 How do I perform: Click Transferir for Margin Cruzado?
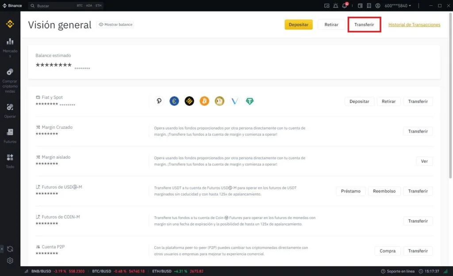point(418,131)
